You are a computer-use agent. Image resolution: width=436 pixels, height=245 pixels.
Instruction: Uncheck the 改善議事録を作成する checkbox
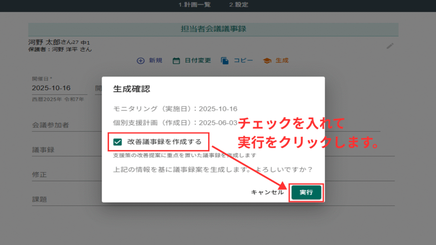coord(118,142)
